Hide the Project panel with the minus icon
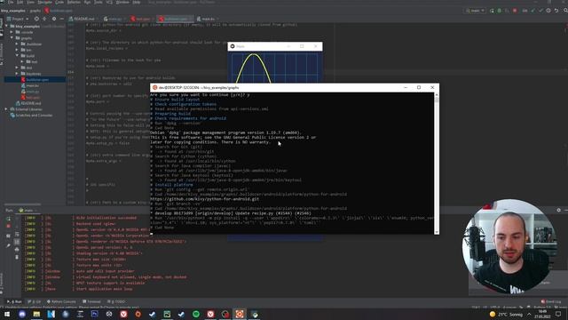 (x=61, y=19)
